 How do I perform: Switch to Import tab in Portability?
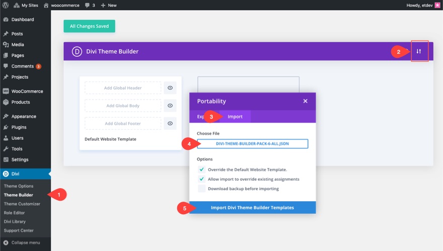point(235,117)
